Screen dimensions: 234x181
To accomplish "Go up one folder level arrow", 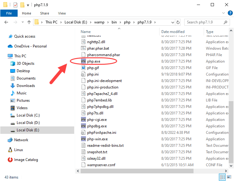I will click(29, 22).
